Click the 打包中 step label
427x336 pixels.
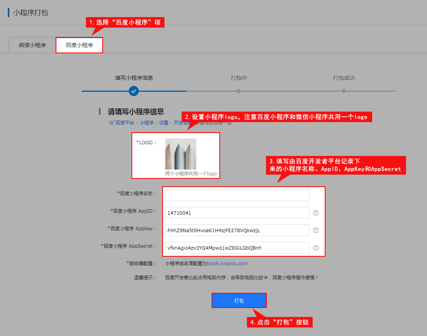(238, 78)
